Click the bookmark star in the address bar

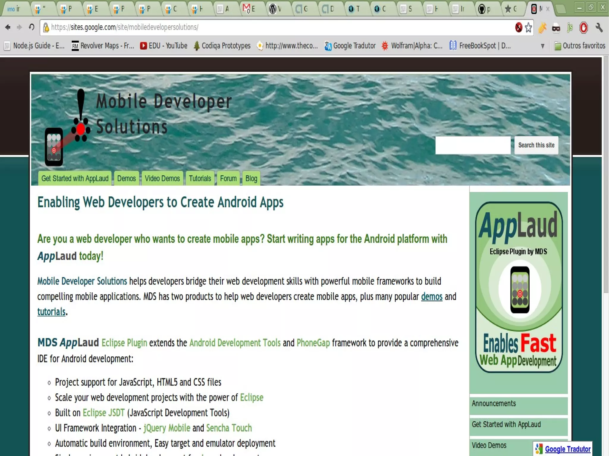pyautogui.click(x=528, y=28)
